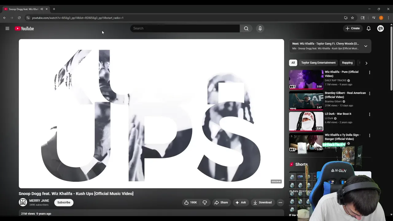Open 'Brantley Gilbert - Real American' title
The height and width of the screenshot is (221, 393).
click(x=345, y=95)
